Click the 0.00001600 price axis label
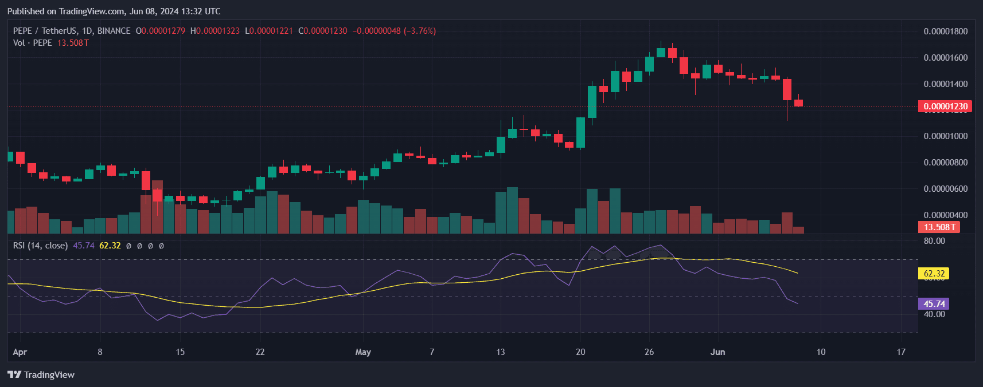983x387 pixels. tap(945, 58)
